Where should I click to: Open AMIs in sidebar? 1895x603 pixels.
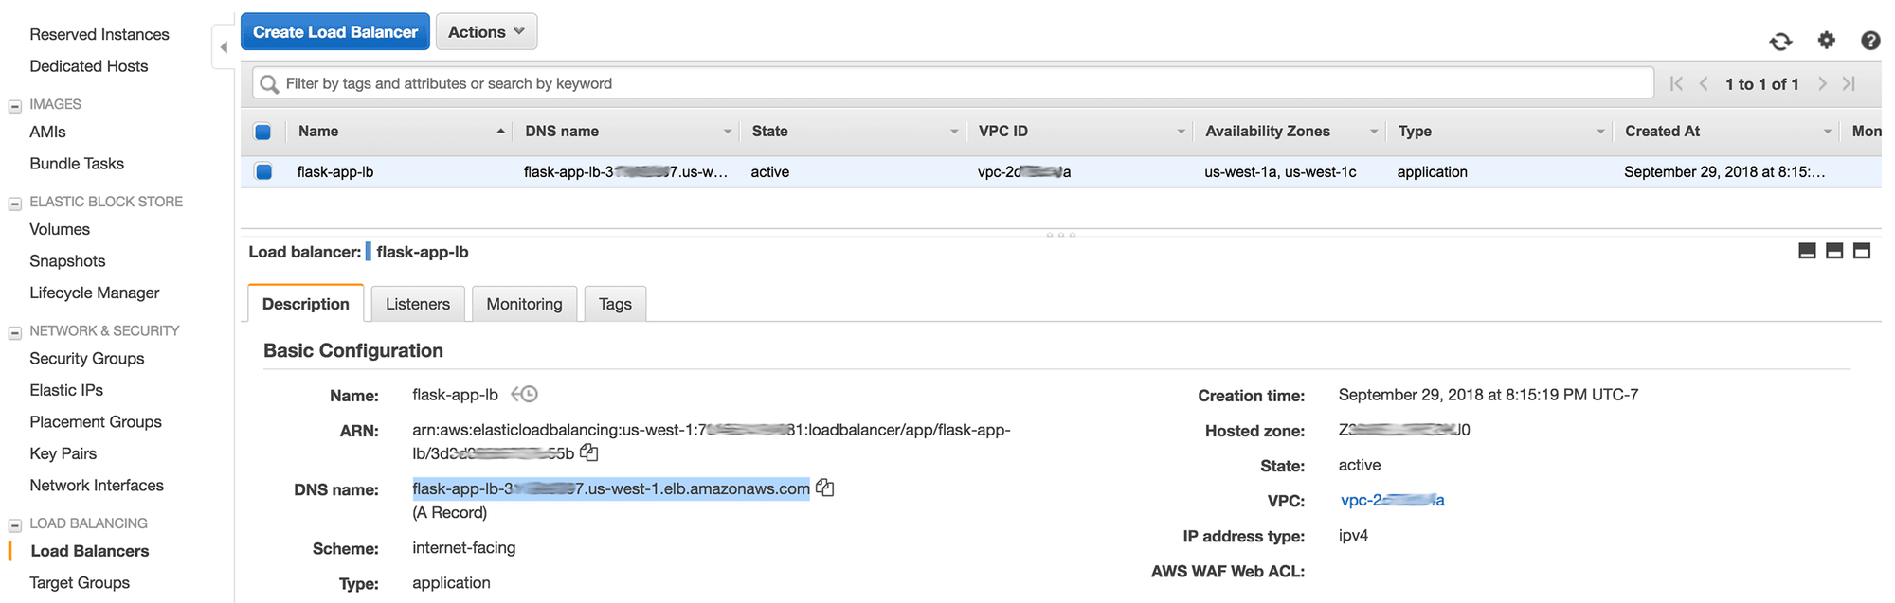[x=47, y=133]
